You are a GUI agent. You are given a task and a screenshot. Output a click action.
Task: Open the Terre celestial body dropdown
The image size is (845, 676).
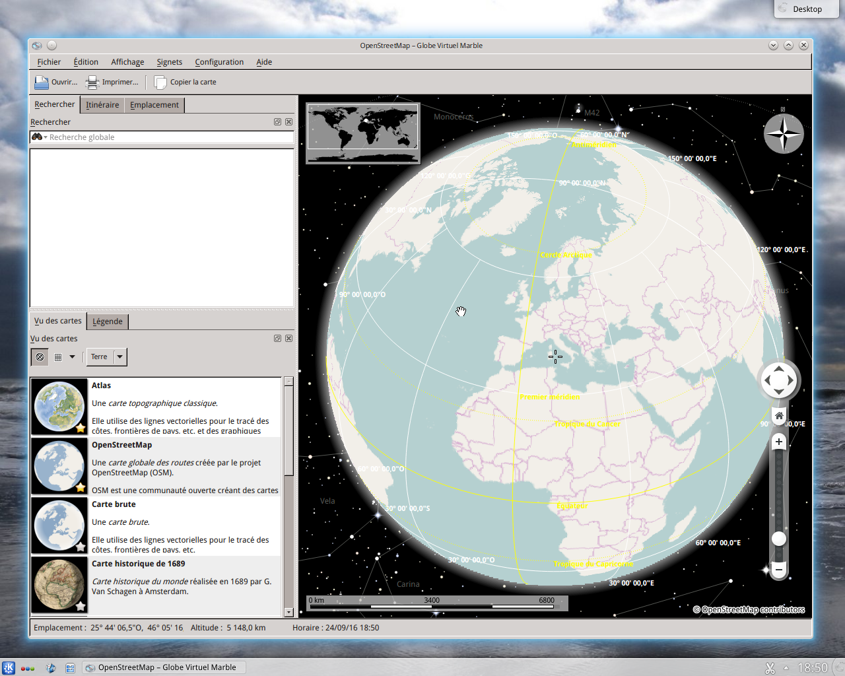tap(106, 356)
